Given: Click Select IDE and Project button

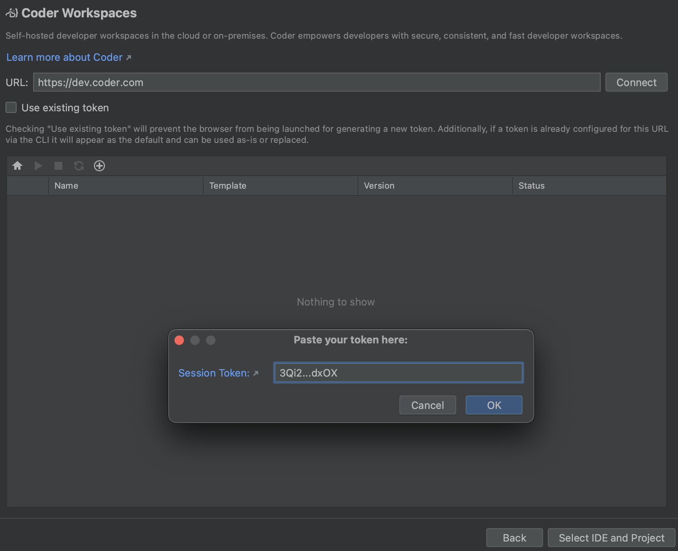Looking at the screenshot, I should pyautogui.click(x=611, y=538).
